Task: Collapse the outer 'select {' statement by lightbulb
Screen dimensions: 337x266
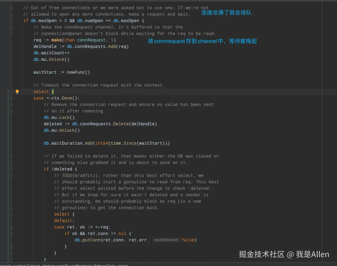Action: (11, 92)
